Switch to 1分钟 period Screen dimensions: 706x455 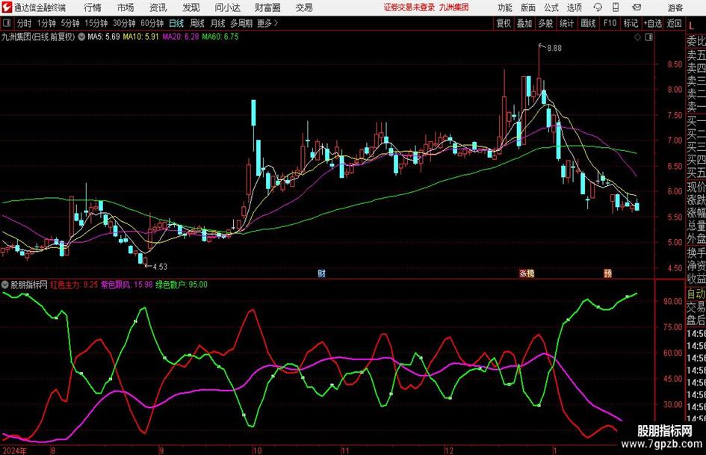(x=46, y=23)
